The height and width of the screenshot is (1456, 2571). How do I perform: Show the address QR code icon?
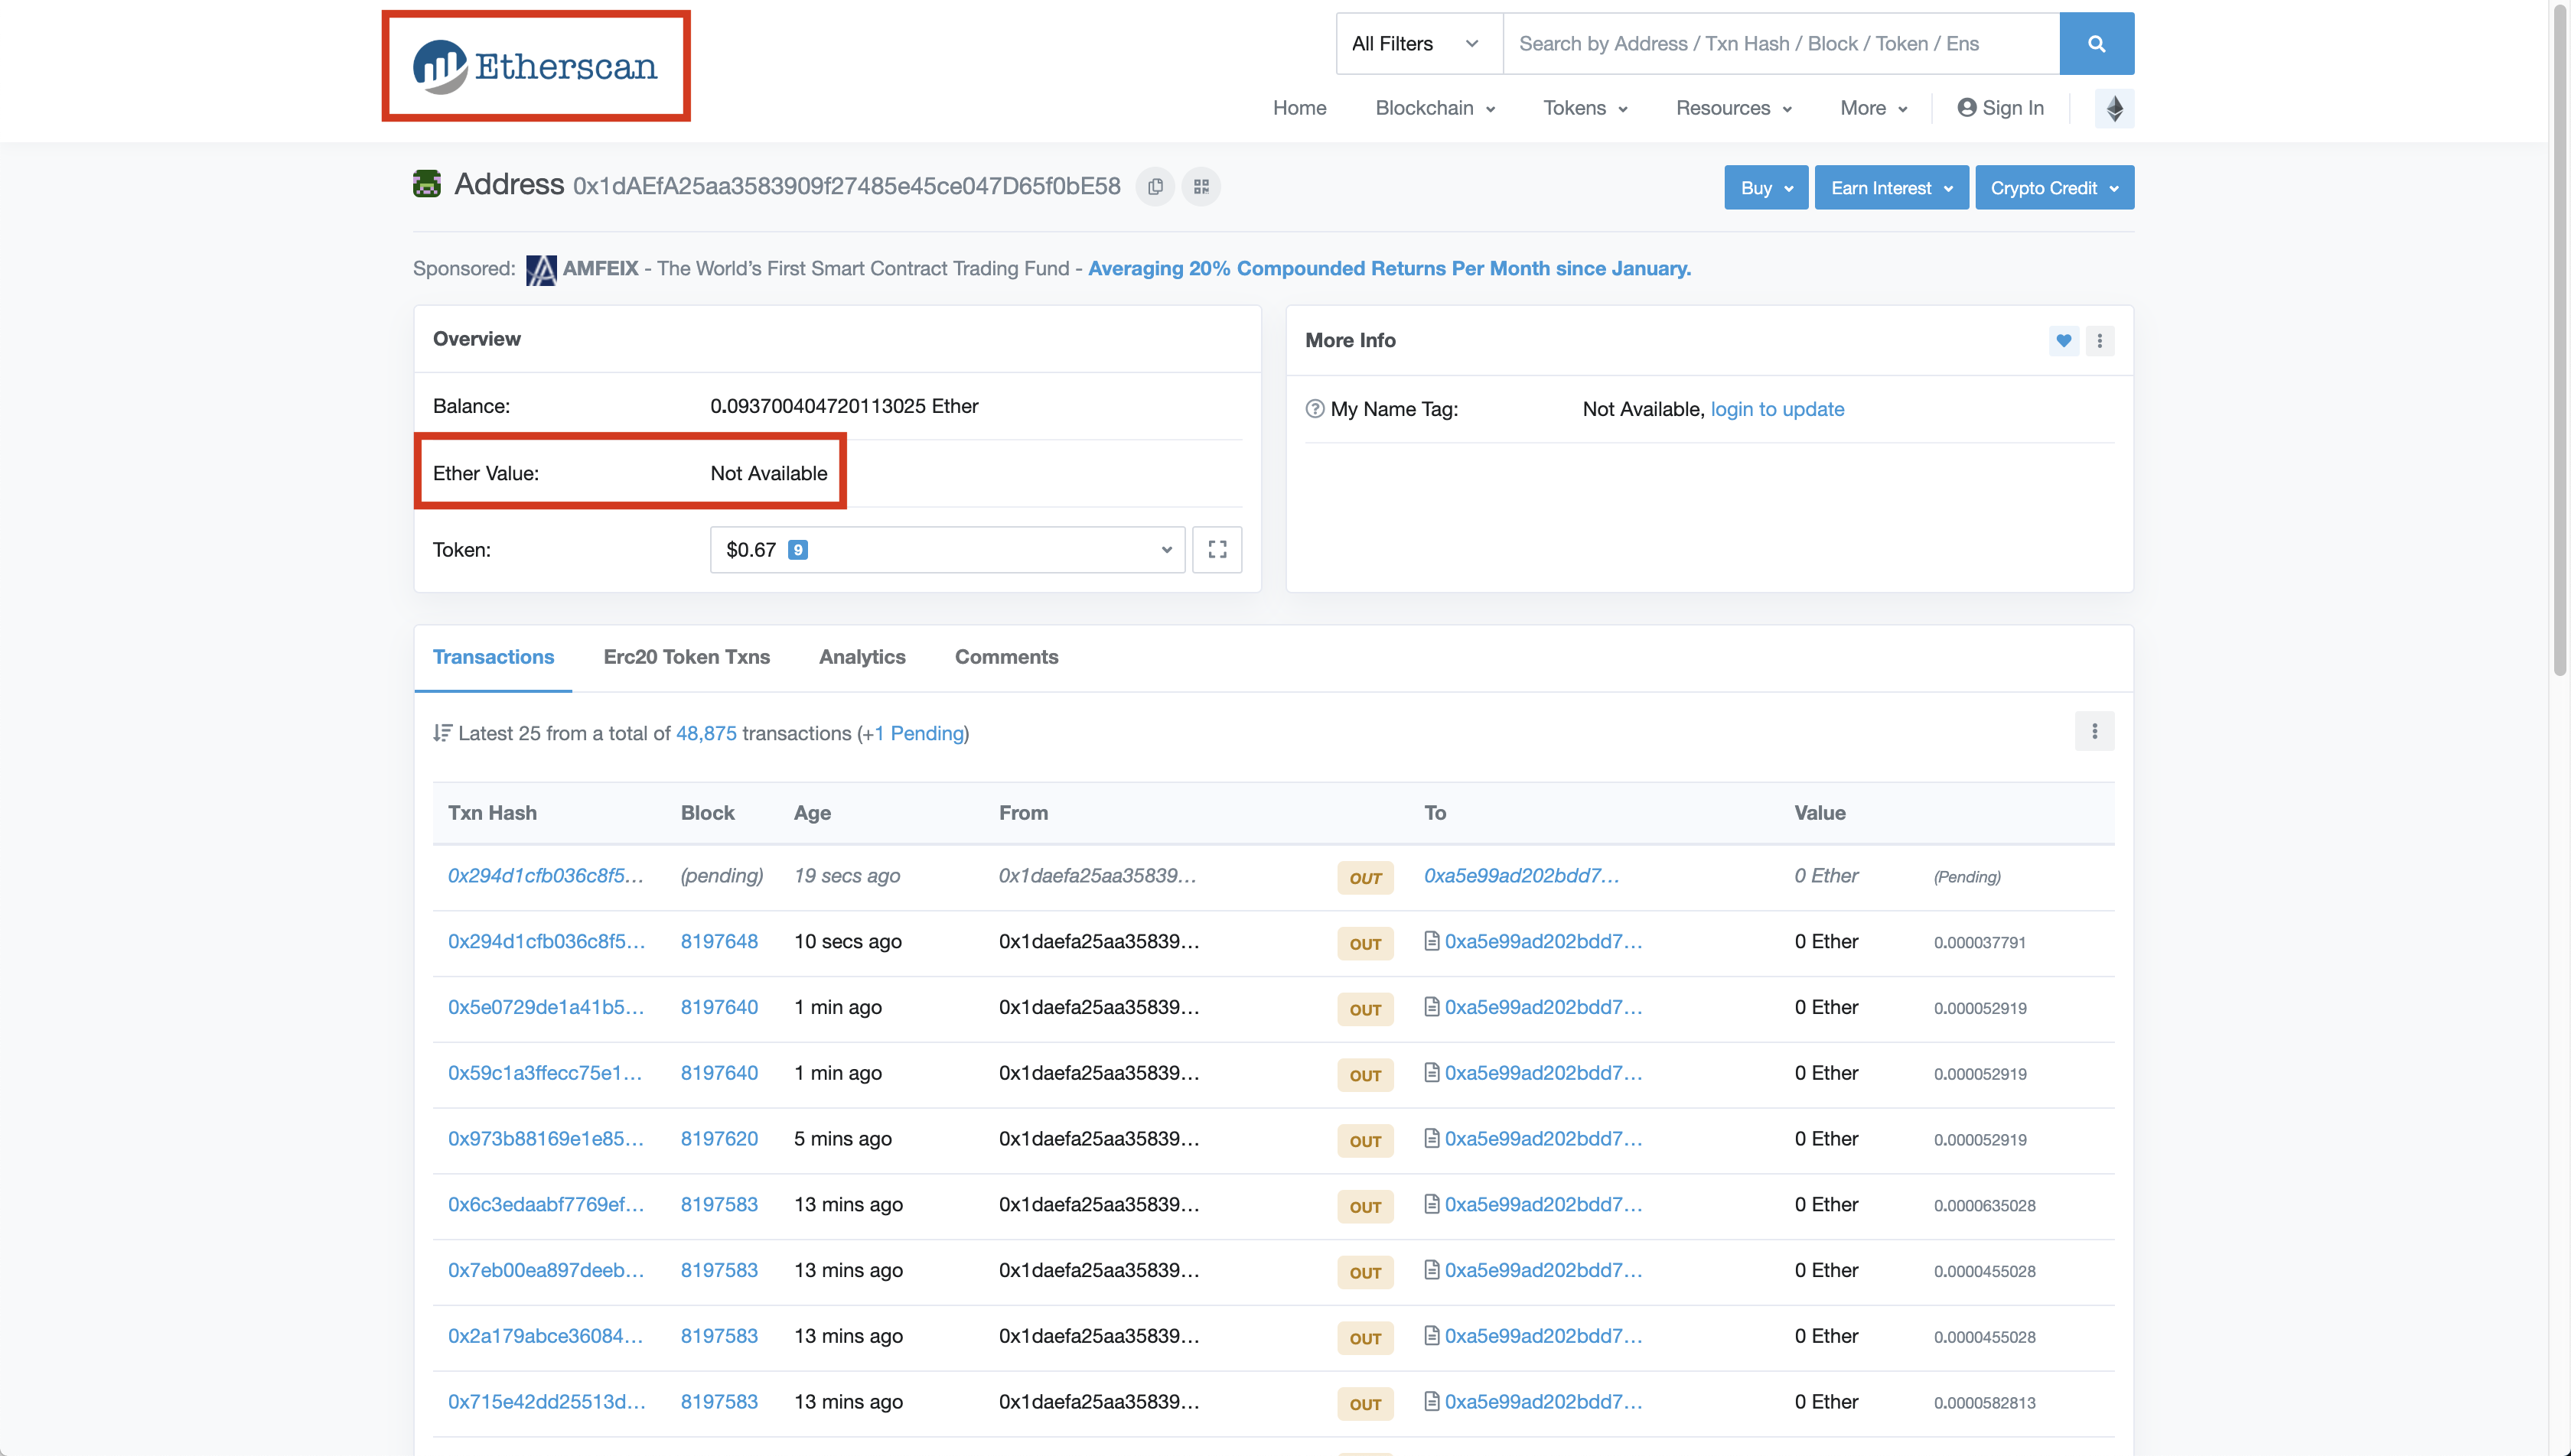[x=1201, y=187]
